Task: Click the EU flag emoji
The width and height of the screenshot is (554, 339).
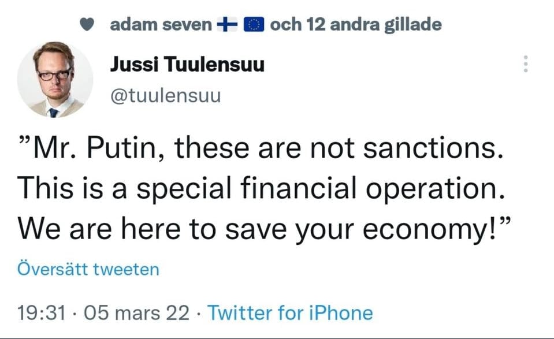Action: [254, 25]
